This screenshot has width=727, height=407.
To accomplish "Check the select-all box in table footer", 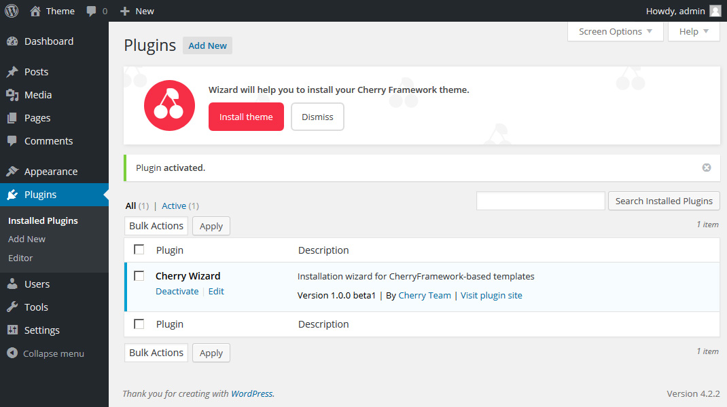I will pos(139,324).
